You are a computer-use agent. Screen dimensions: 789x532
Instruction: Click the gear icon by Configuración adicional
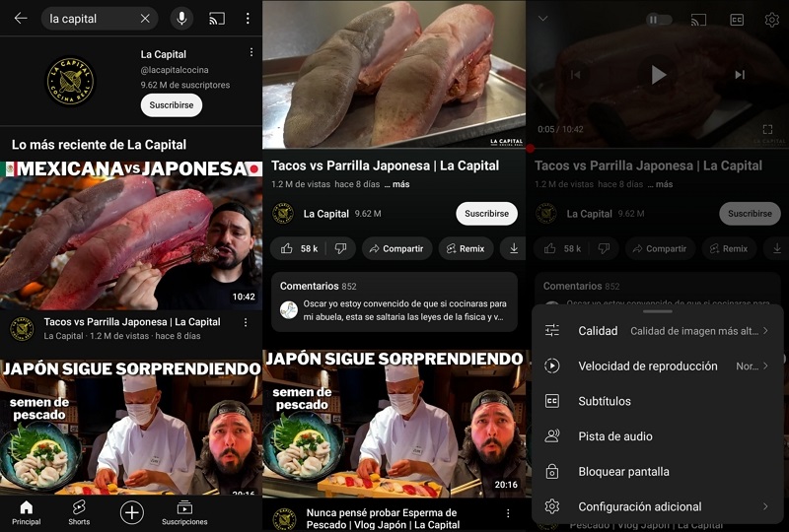(x=552, y=506)
